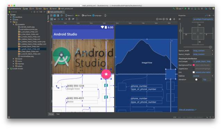Open project panel gear settings icon
The image size is (222, 129).
tap(41, 12)
